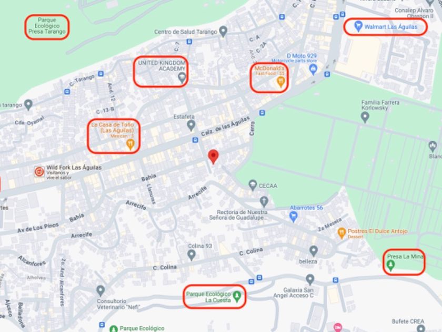
Task: Select La Casa de Toño restaurant pin
Action: [130, 144]
